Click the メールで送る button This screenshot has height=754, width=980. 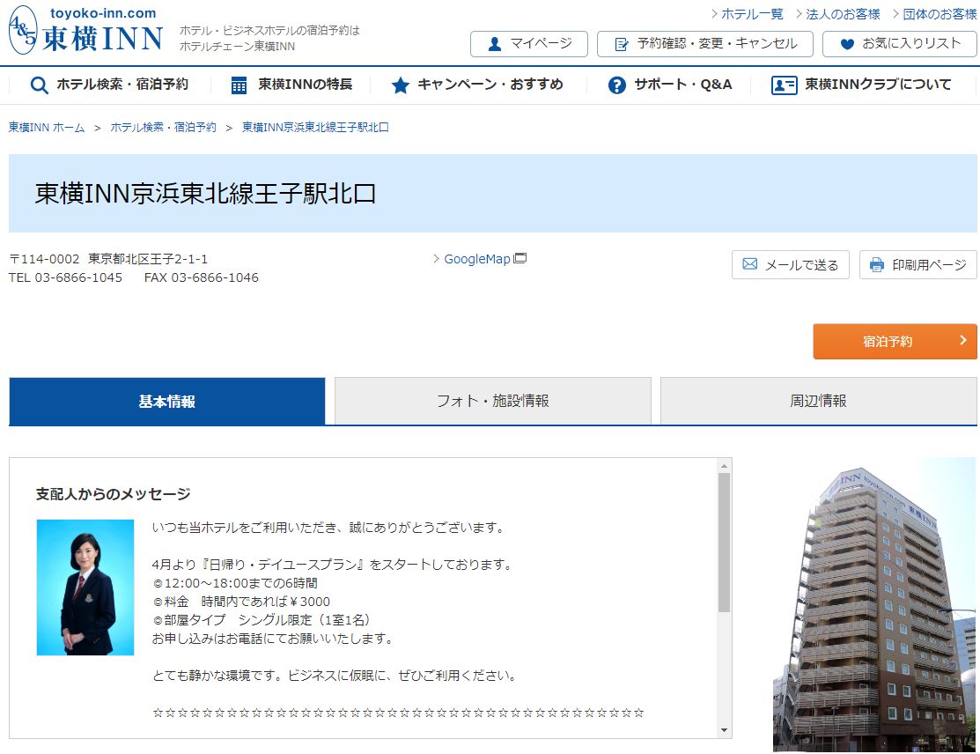coord(791,264)
